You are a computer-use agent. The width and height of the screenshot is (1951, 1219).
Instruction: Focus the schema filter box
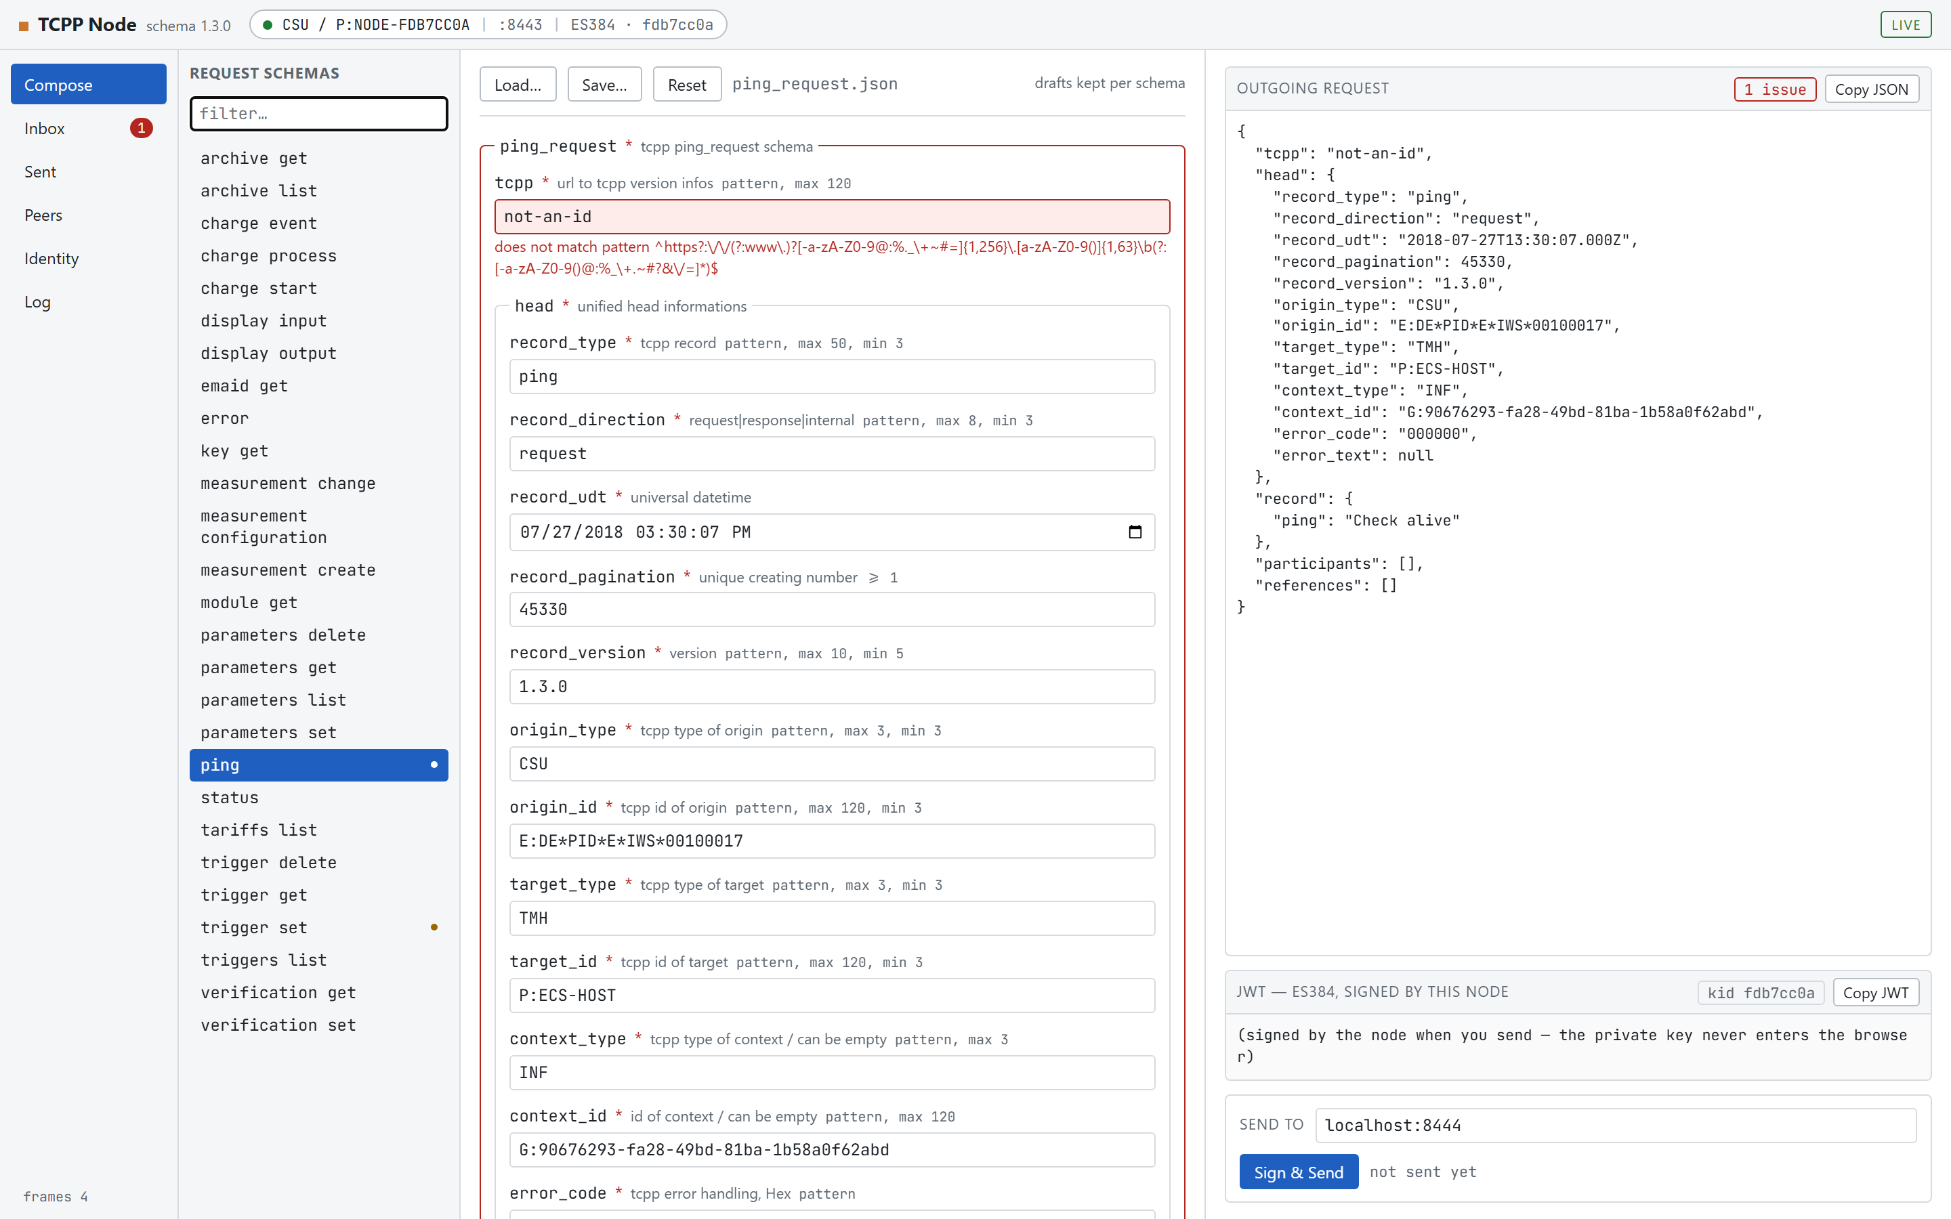(318, 114)
